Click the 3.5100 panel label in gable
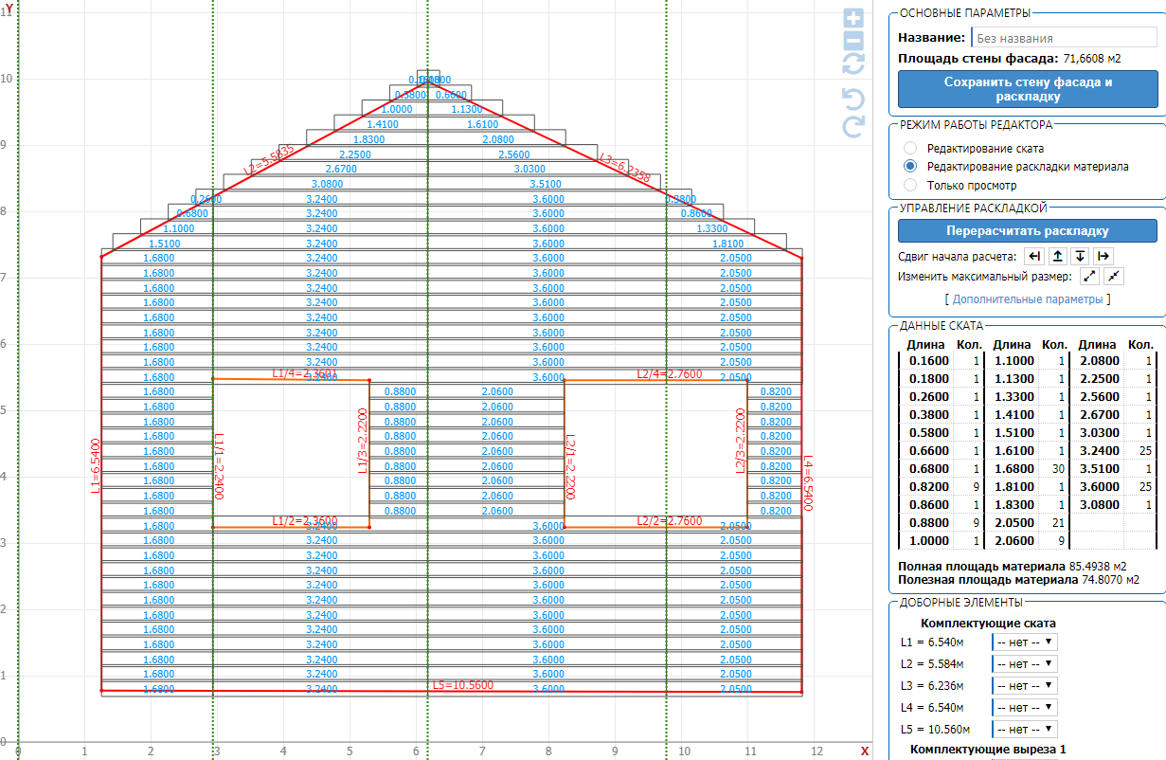Screen dimensions: 1166x760 pos(547,184)
